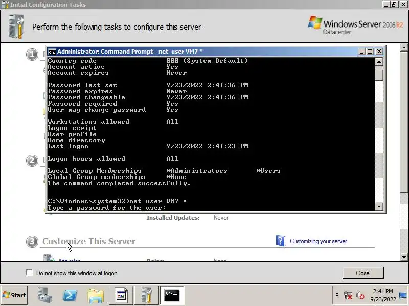This screenshot has height=306, width=409.
Task: Click the Type a password for the user prompt
Action: [x=107, y=208]
